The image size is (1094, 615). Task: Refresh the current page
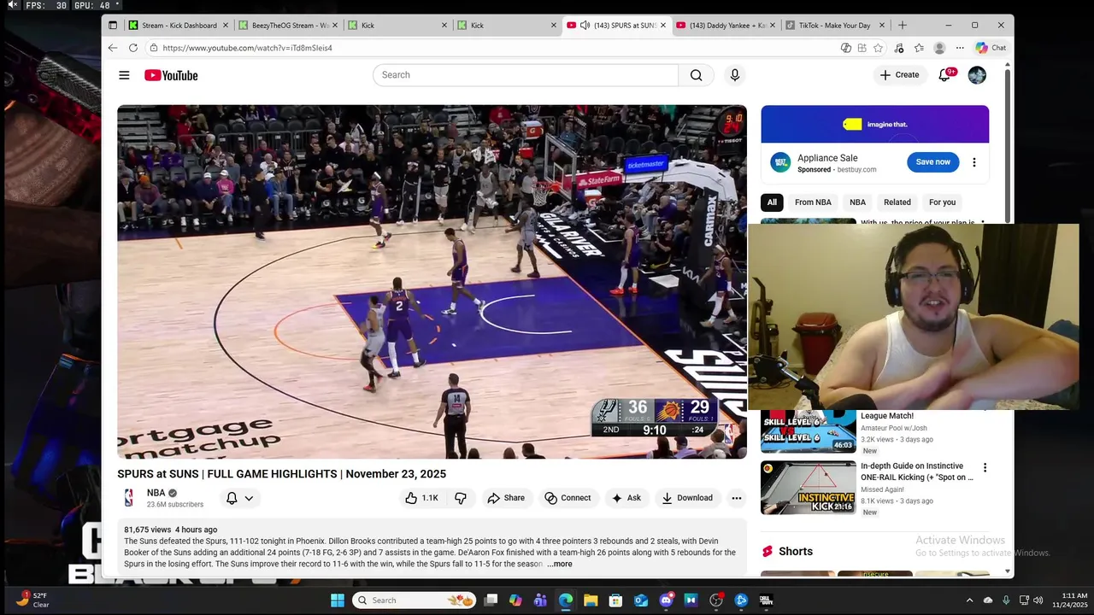(133, 48)
